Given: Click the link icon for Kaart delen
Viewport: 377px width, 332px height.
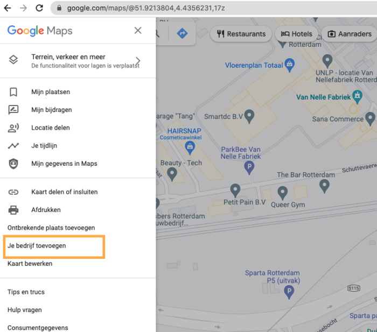Looking at the screenshot, I should point(13,192).
